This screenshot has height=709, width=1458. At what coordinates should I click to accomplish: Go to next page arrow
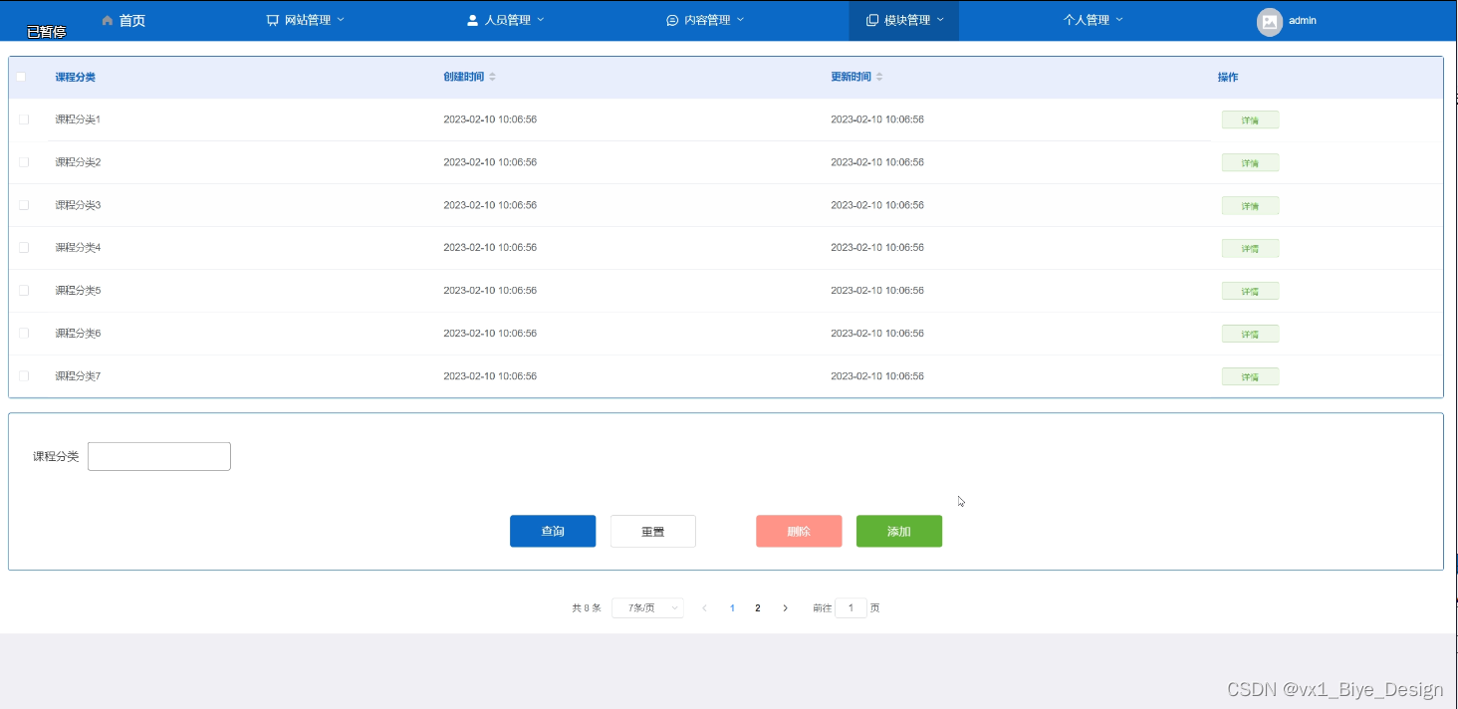coord(785,607)
